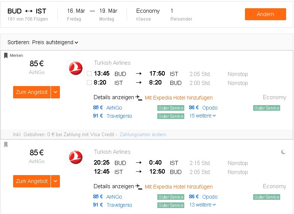Open the 86 € Opodo offer in first result
294x214 pixels.
coord(203,108)
